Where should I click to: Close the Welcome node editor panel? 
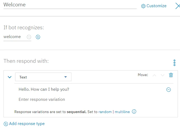tap(178, 6)
